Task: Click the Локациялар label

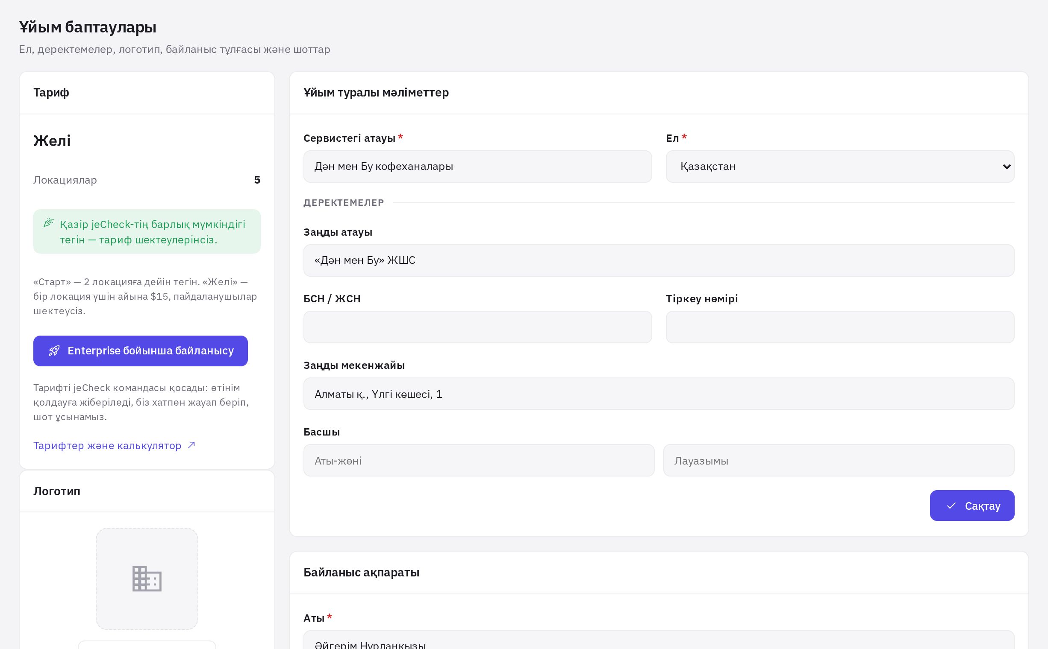Action: (65, 180)
